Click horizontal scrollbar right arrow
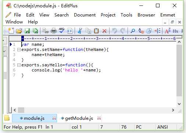 pyautogui.click(x=173, y=110)
